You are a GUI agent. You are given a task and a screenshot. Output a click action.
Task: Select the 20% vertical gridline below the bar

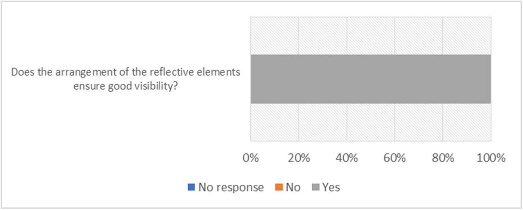[298, 122]
